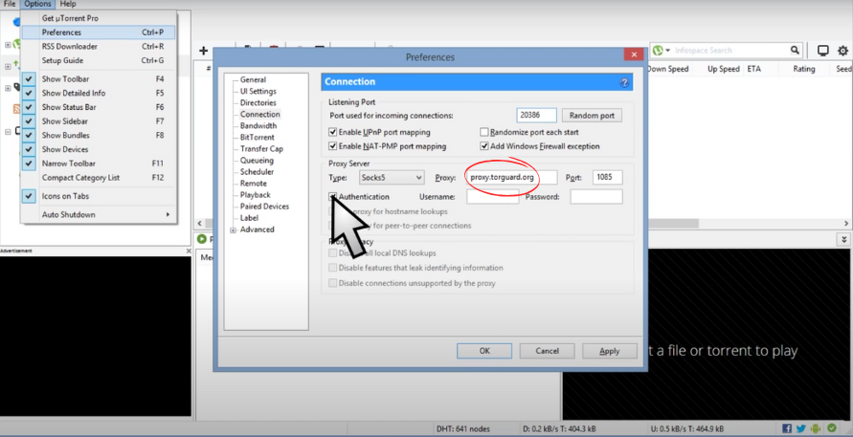Click the help question mark in the Connection header
The image size is (853, 437).
624,82
